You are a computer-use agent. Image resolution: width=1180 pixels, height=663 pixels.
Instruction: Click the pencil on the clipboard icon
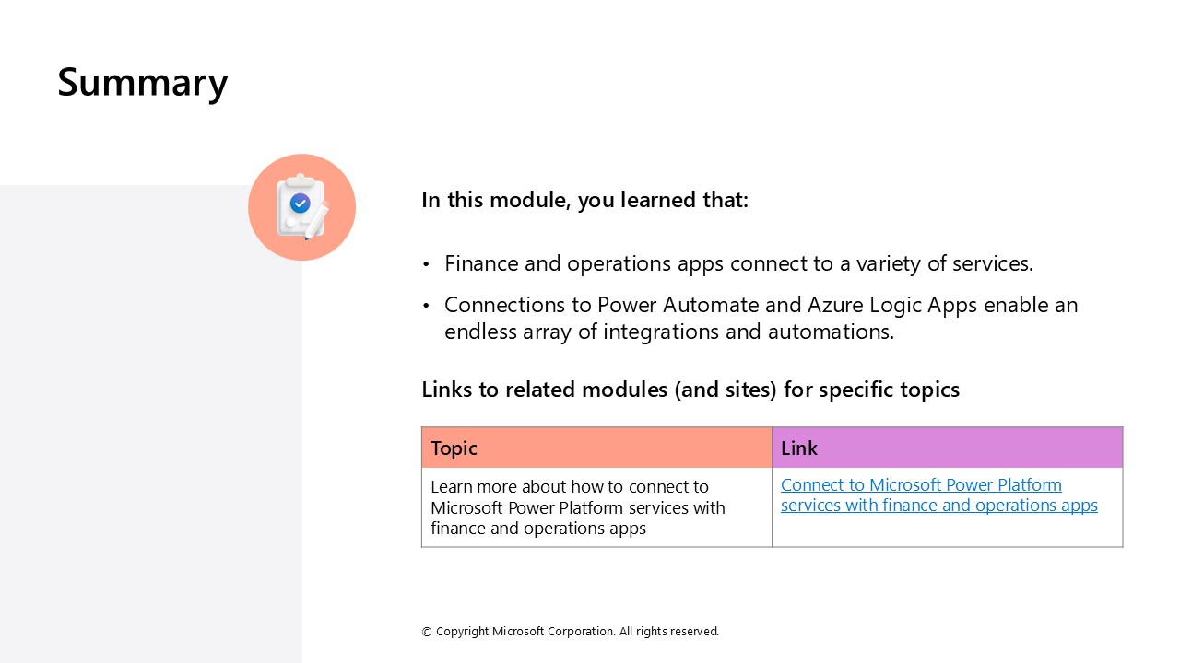pyautogui.click(x=316, y=221)
